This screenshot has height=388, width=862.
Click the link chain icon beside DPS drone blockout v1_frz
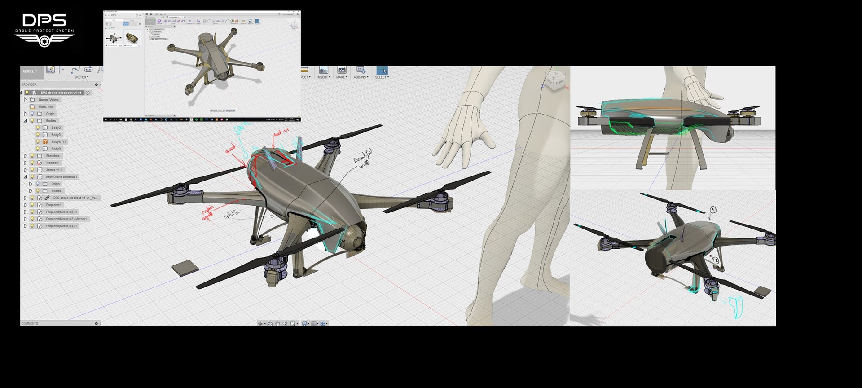click(47, 198)
